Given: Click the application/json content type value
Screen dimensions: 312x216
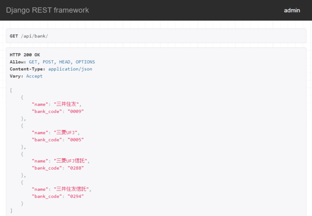Looking at the screenshot, I should [70, 69].
